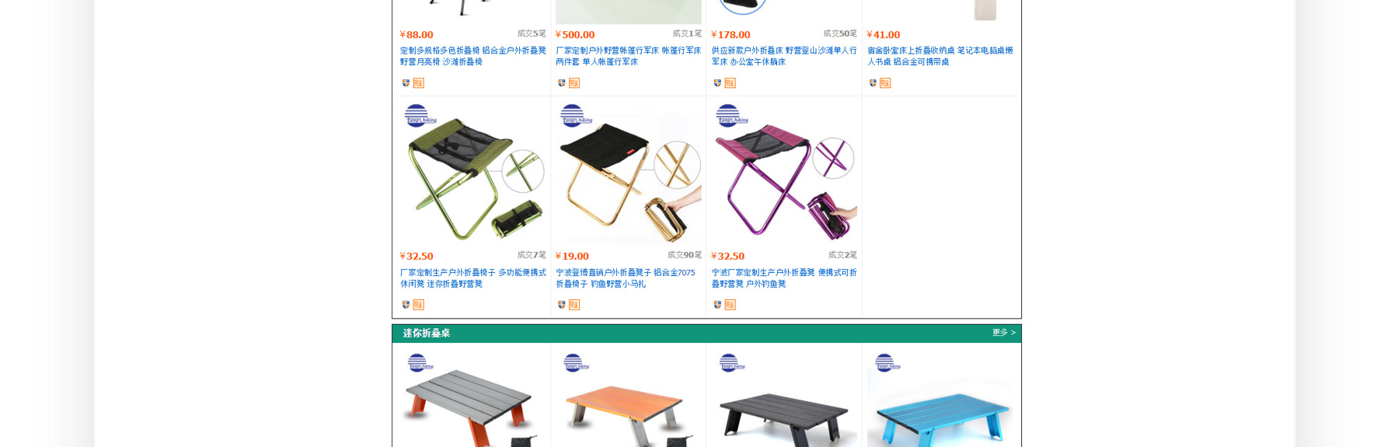The height and width of the screenshot is (447, 1391).
Task: Open the 迷你折叠桌 section heading
Action: click(426, 333)
